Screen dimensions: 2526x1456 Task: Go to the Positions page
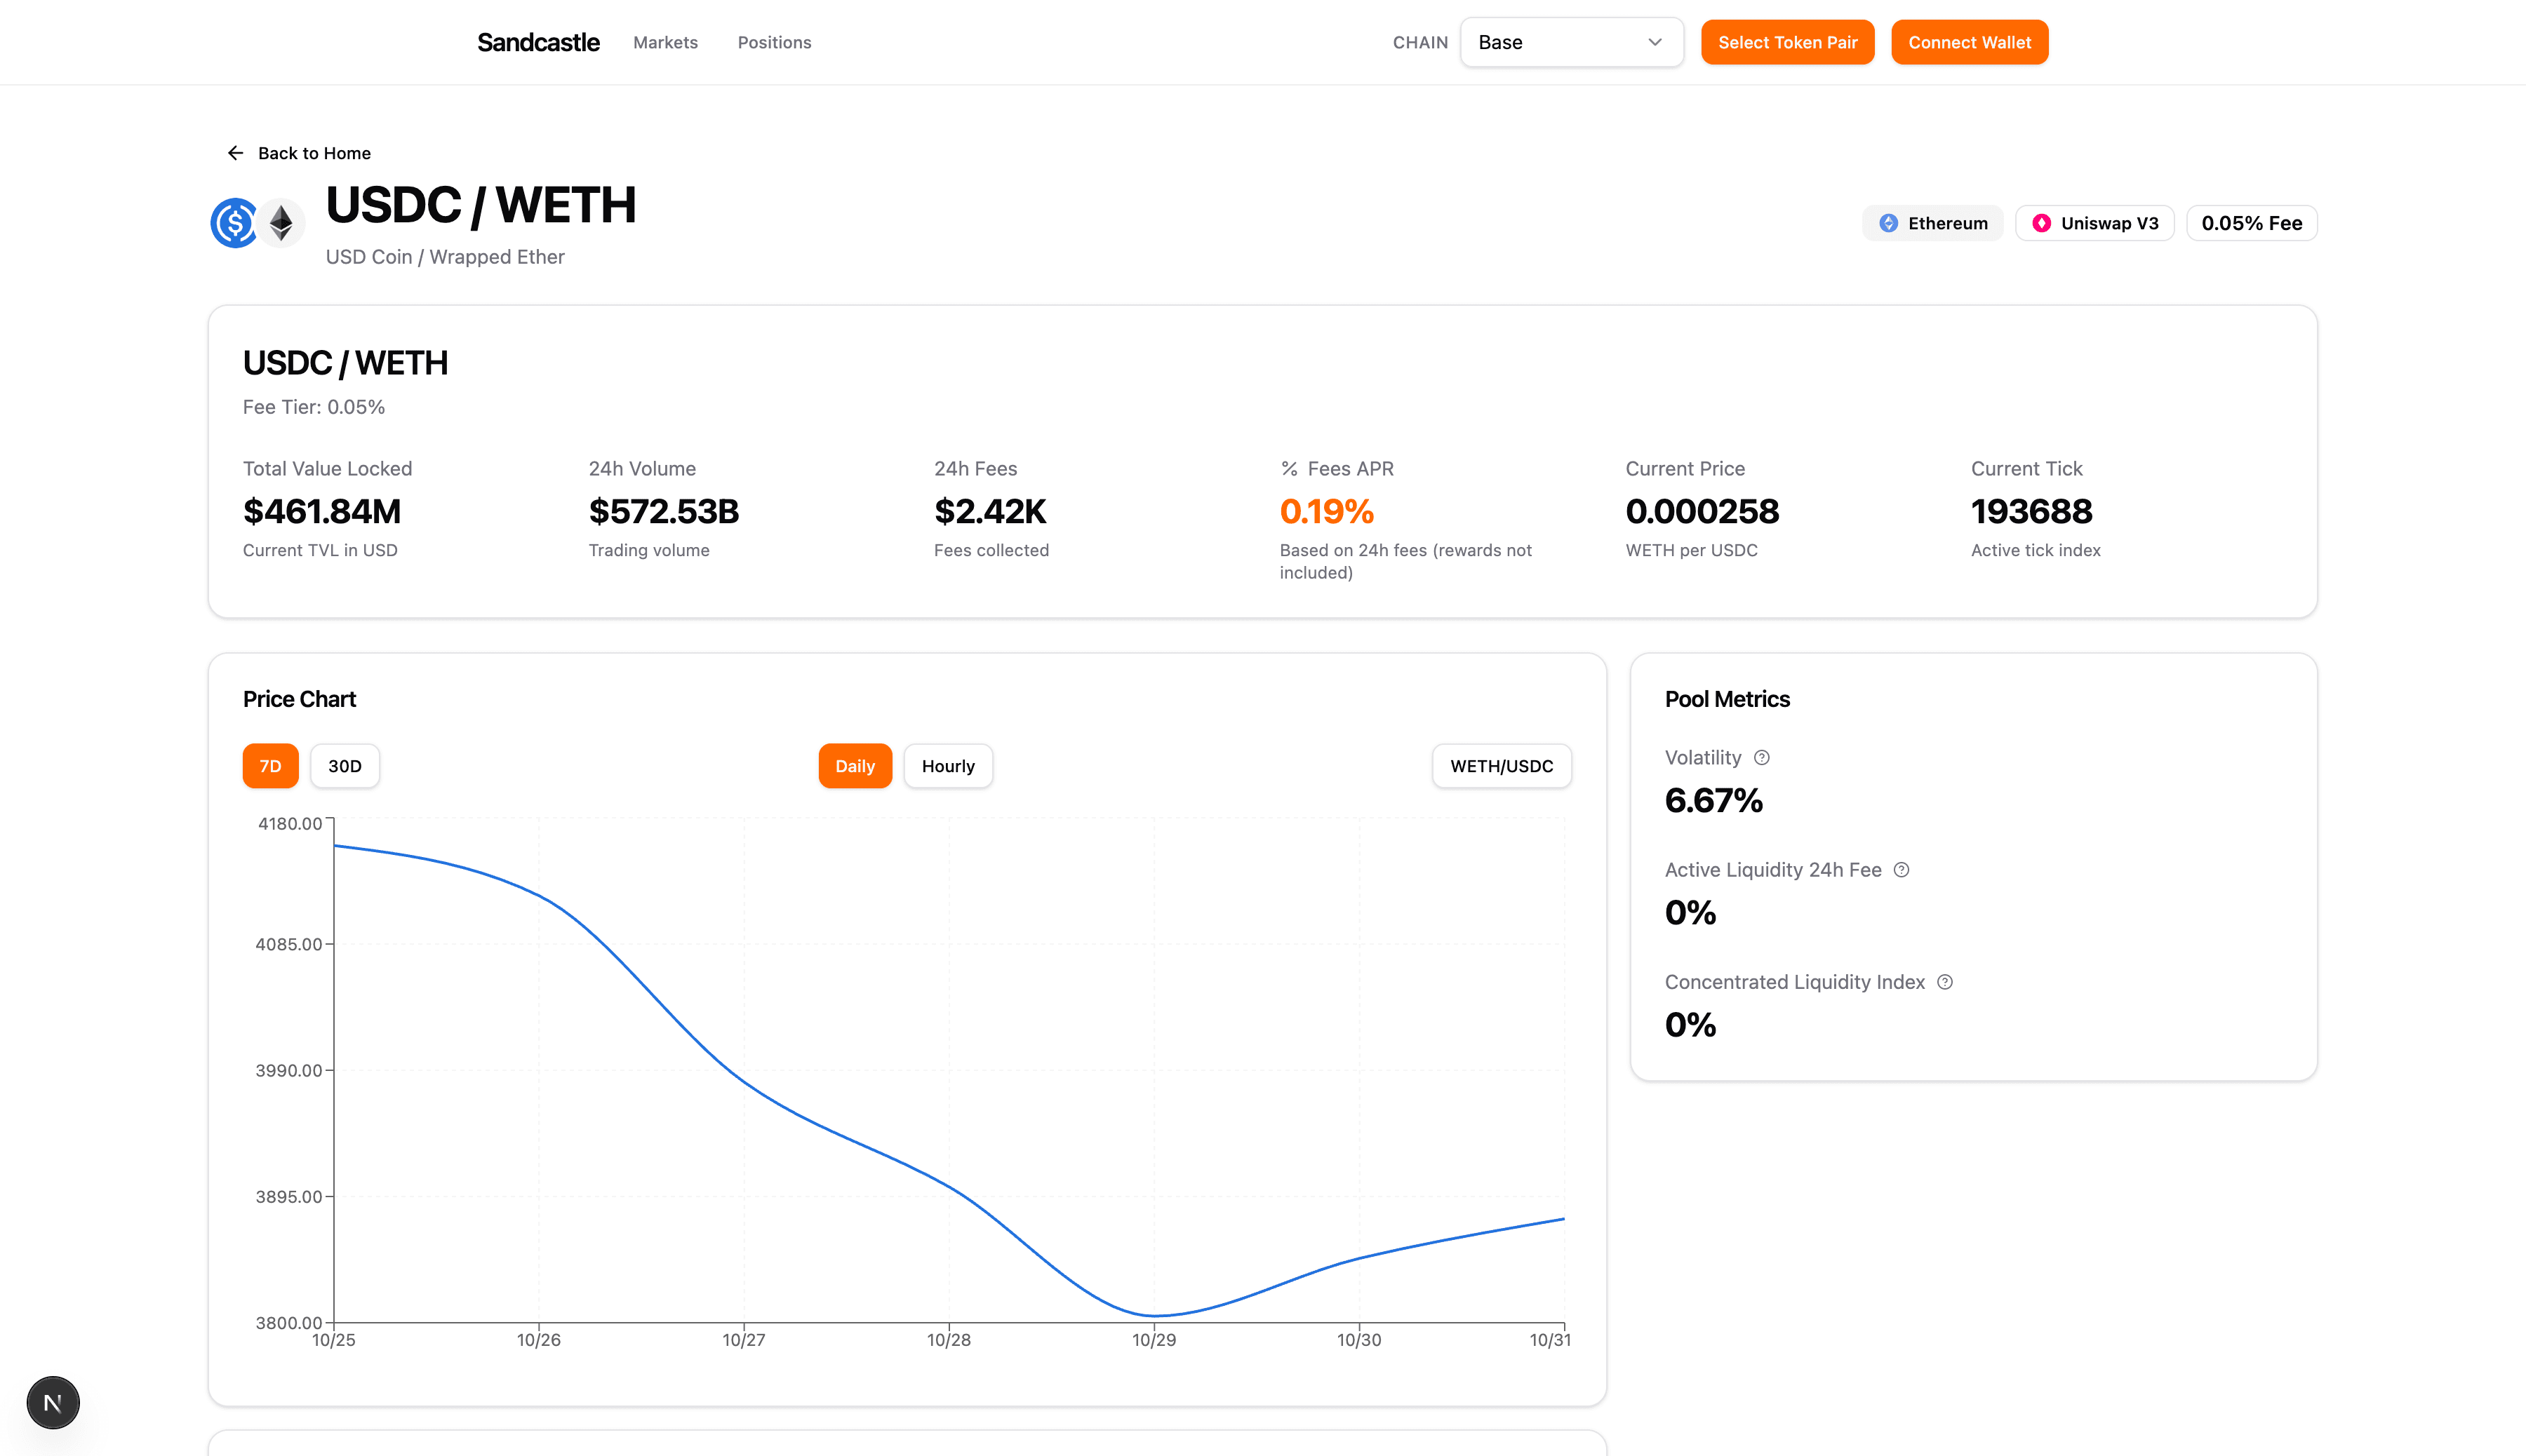[775, 42]
